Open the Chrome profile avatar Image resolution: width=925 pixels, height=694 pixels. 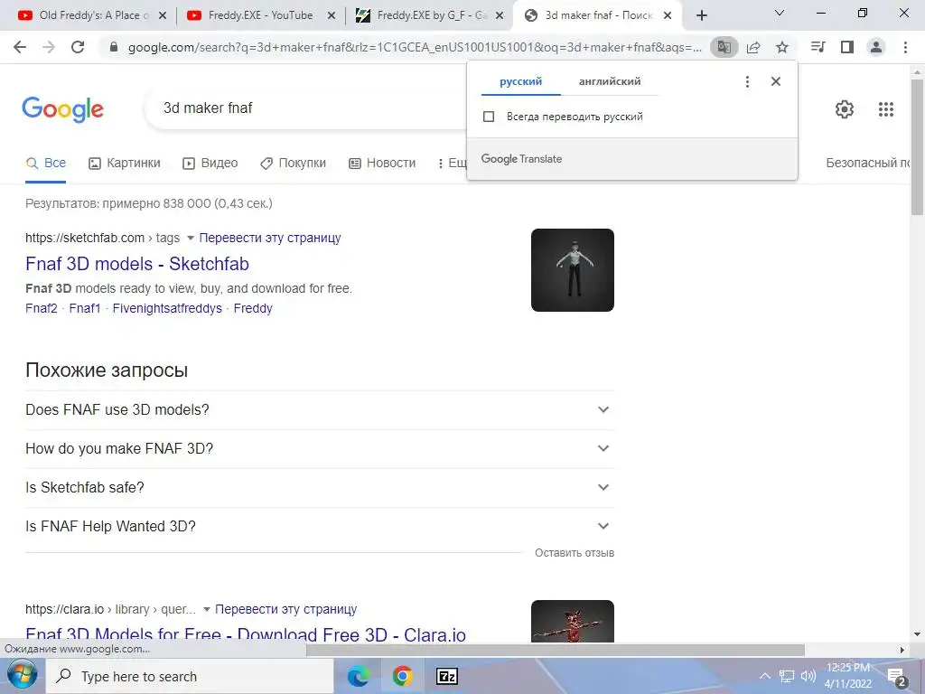pyautogui.click(x=876, y=47)
